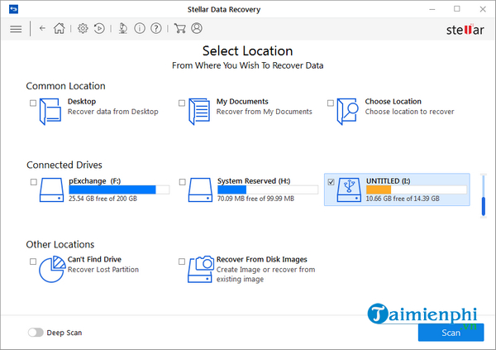Click the resume recovery icon
The image size is (496, 350).
(x=99, y=28)
